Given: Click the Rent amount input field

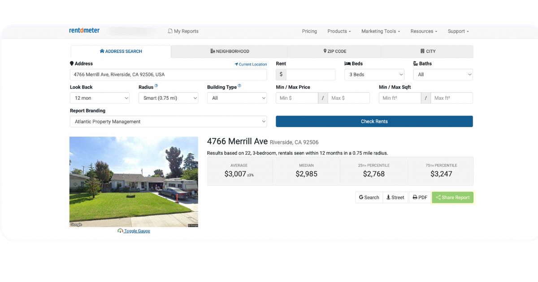Looking at the screenshot, I should 310,75.
